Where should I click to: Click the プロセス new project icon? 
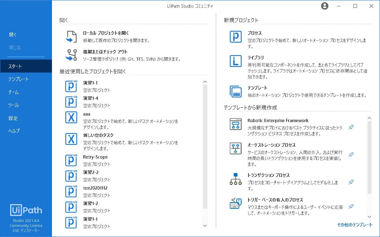236,37
